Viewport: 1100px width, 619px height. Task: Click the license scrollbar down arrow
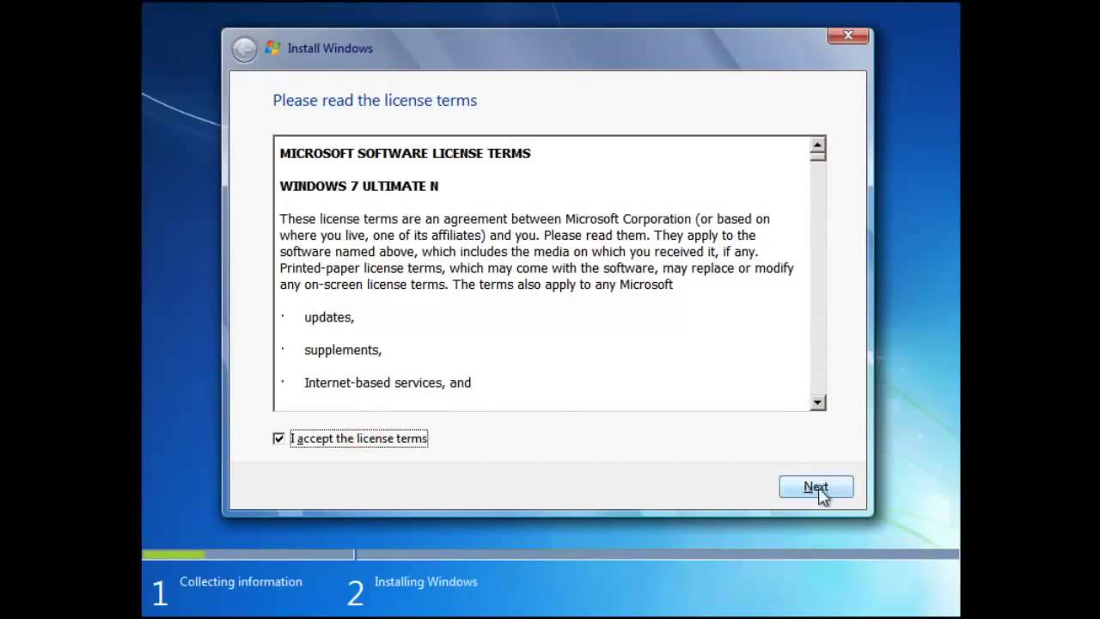(x=817, y=402)
